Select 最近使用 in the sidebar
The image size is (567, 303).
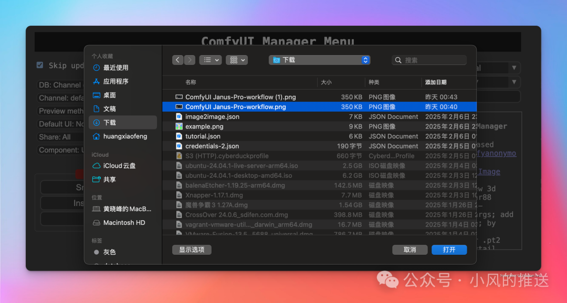(x=123, y=68)
